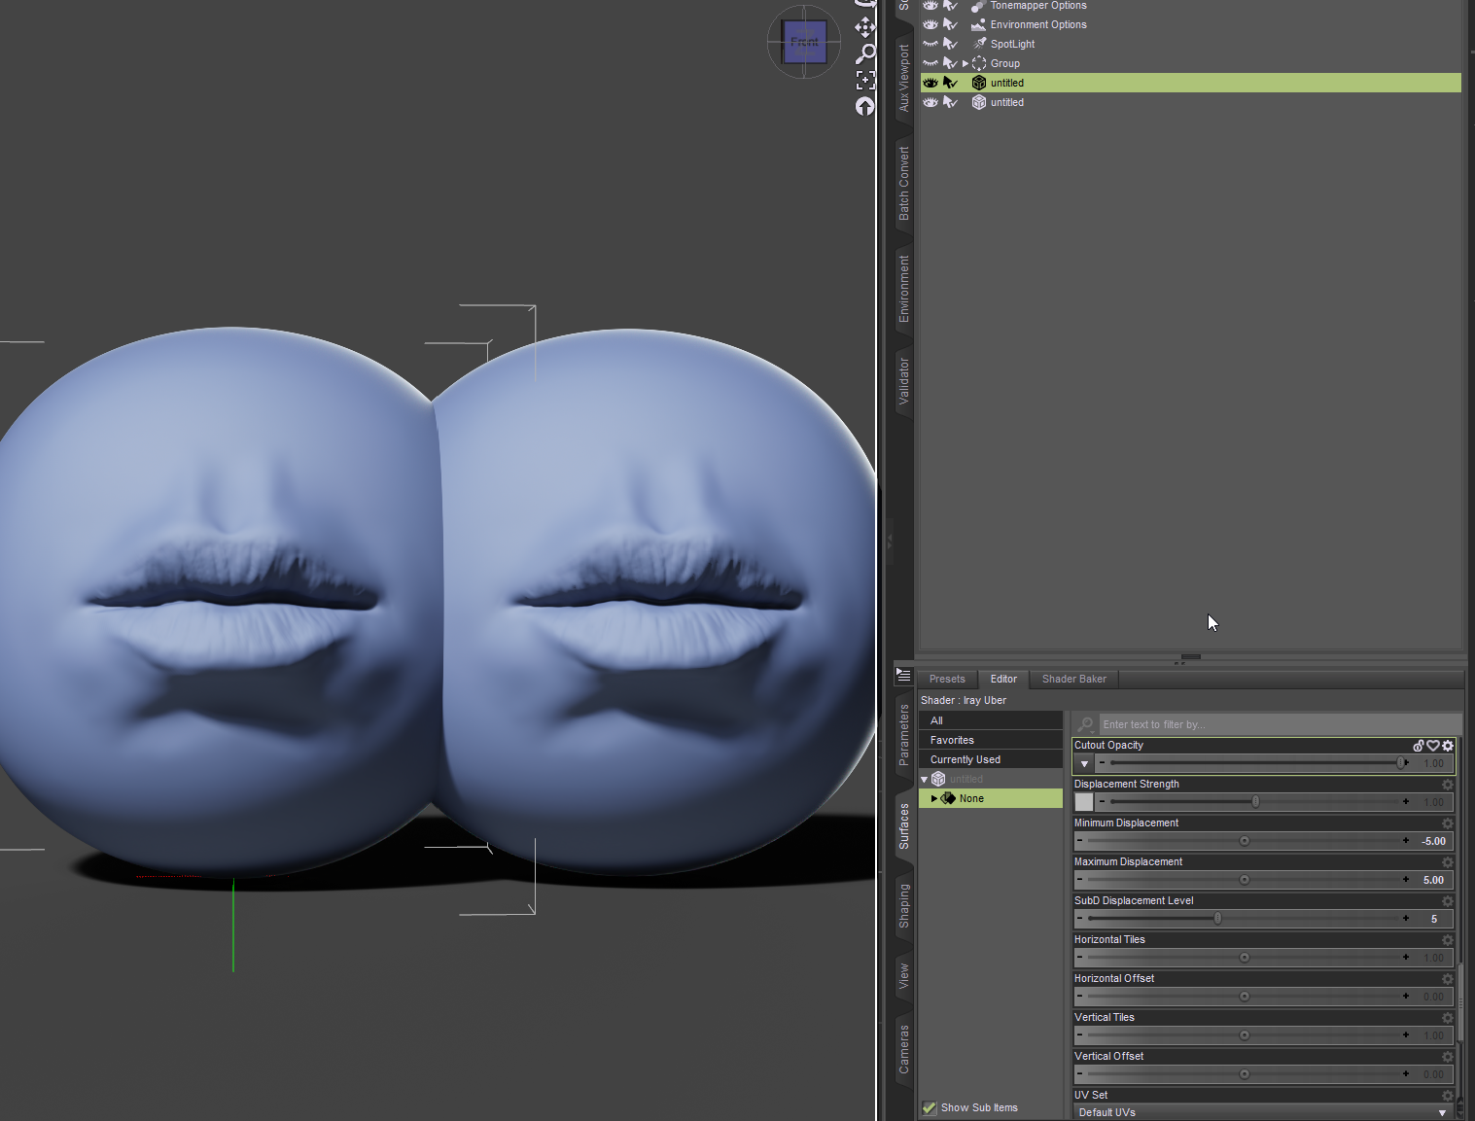The height and width of the screenshot is (1121, 1475).
Task: Open Cutout Opacity gear settings
Action: pos(1448,746)
